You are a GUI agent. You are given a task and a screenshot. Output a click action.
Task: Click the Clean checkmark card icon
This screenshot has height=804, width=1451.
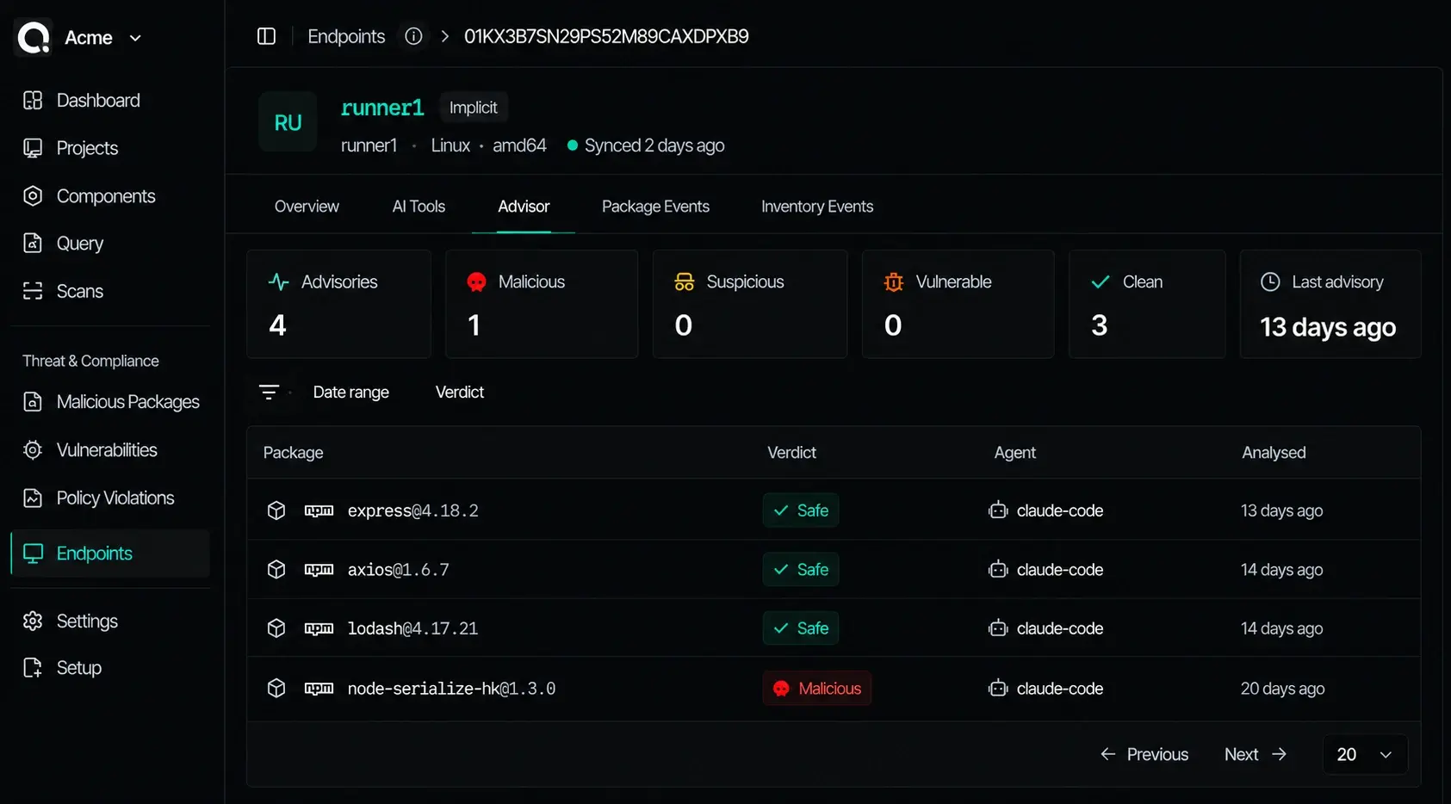(x=1101, y=282)
